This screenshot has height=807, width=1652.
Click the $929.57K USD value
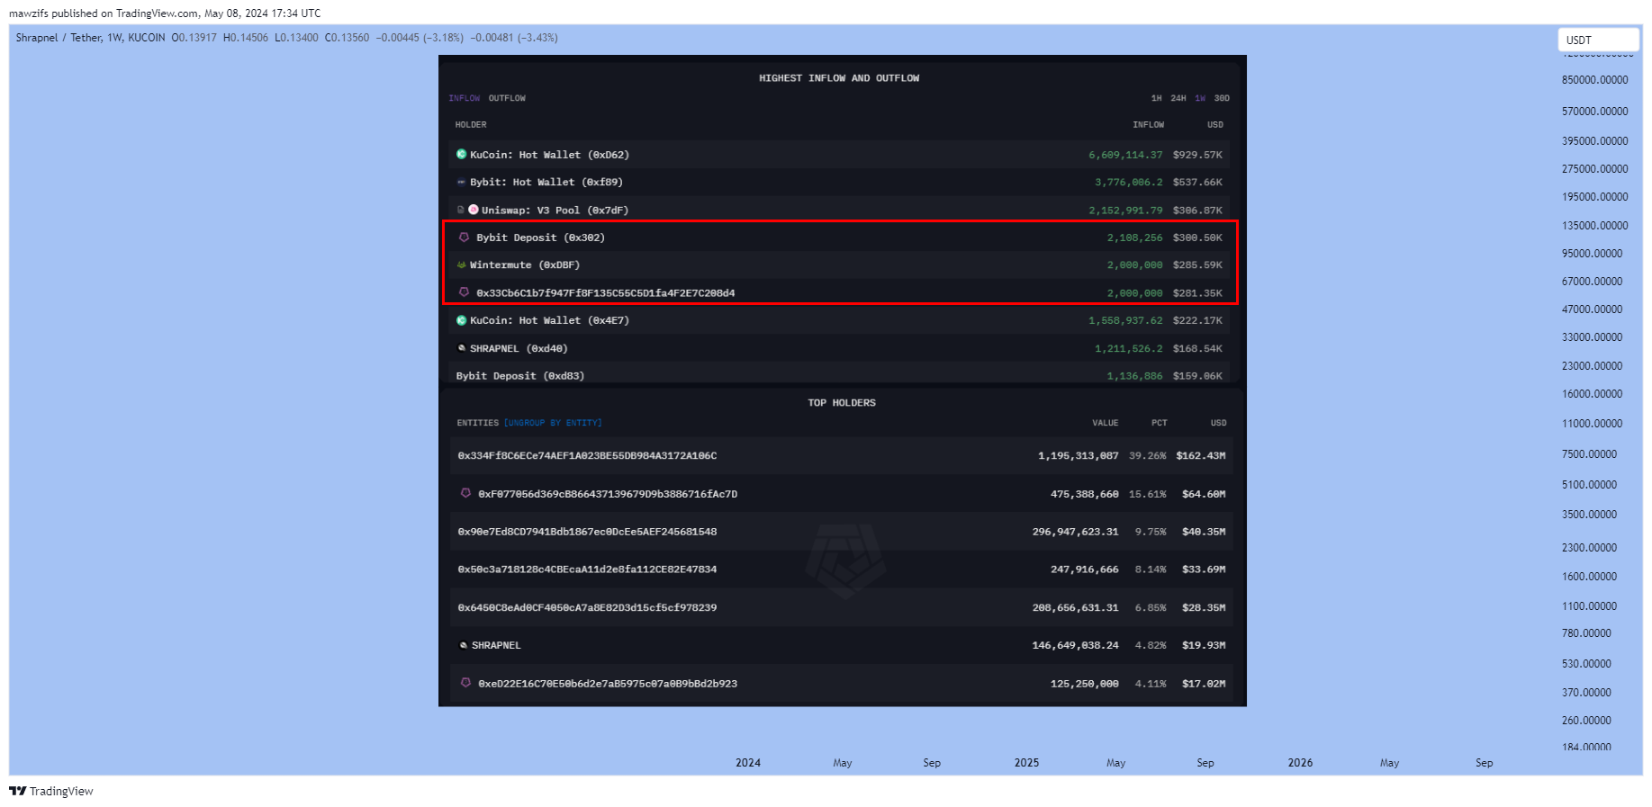click(1197, 155)
